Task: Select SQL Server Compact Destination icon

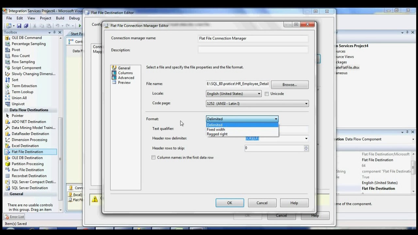Action: [8, 182]
